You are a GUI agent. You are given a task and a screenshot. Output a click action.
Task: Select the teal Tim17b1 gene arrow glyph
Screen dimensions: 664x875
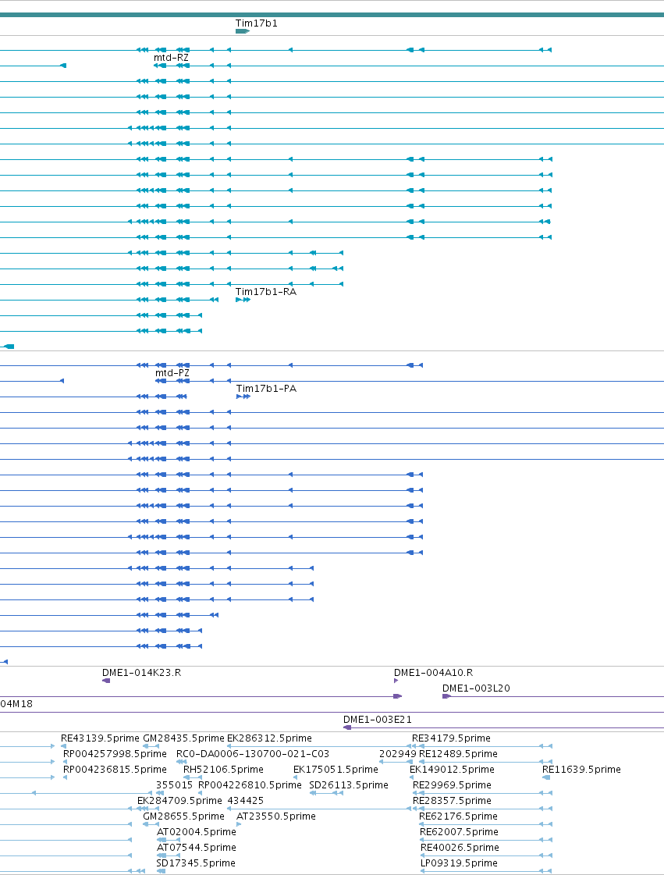point(242,31)
